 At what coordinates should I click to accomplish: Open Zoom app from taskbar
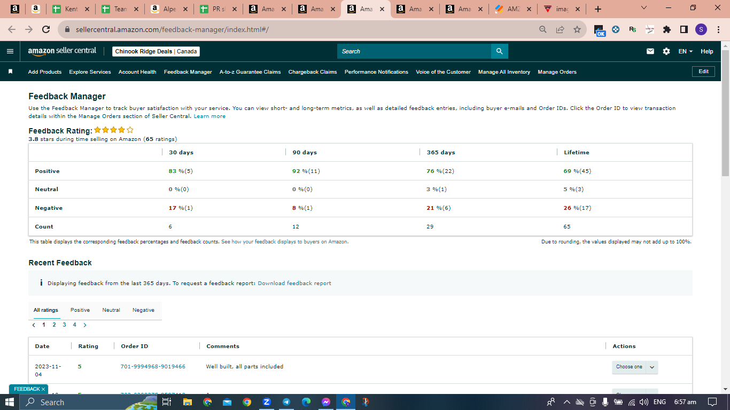(266, 402)
